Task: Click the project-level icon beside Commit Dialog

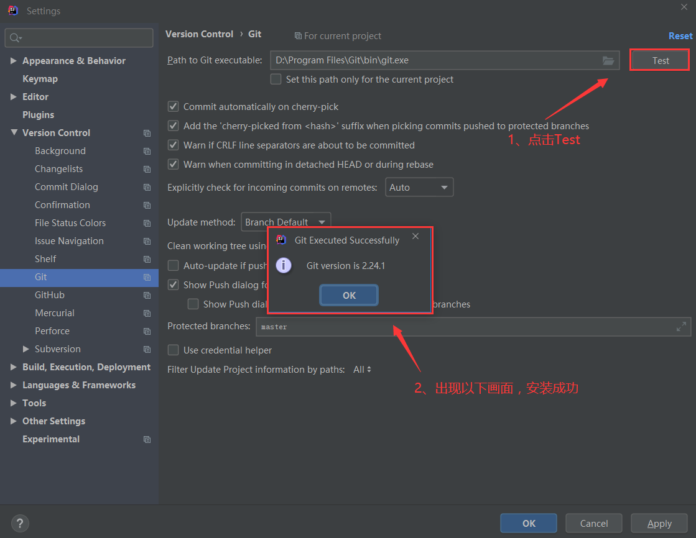Action: click(147, 187)
